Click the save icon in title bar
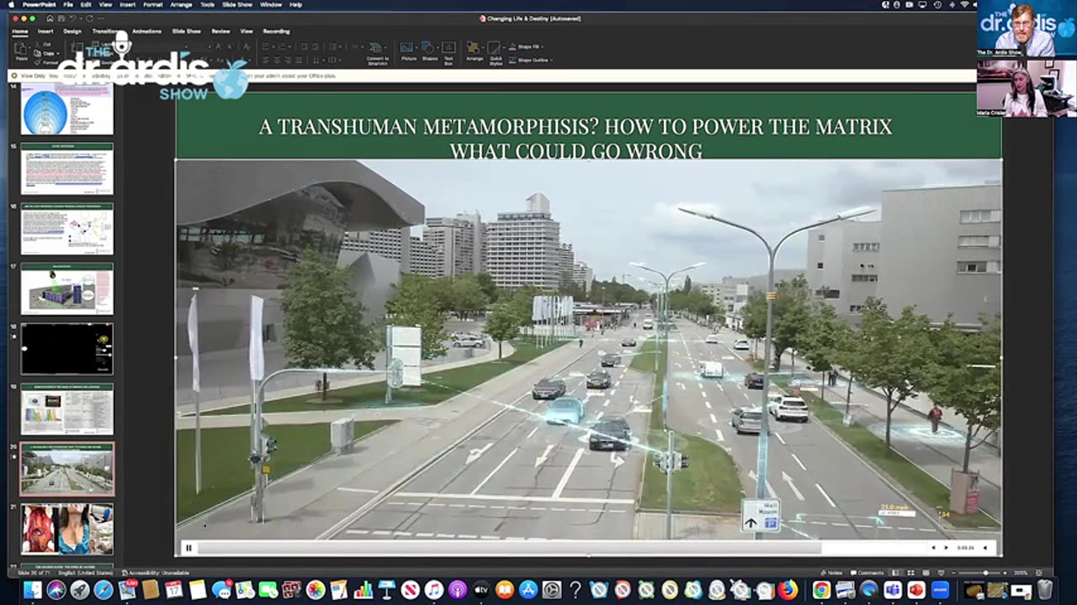 62,18
